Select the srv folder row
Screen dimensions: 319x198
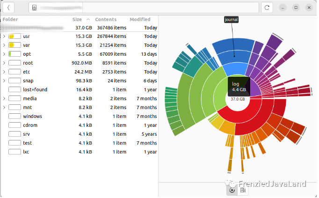(80, 134)
